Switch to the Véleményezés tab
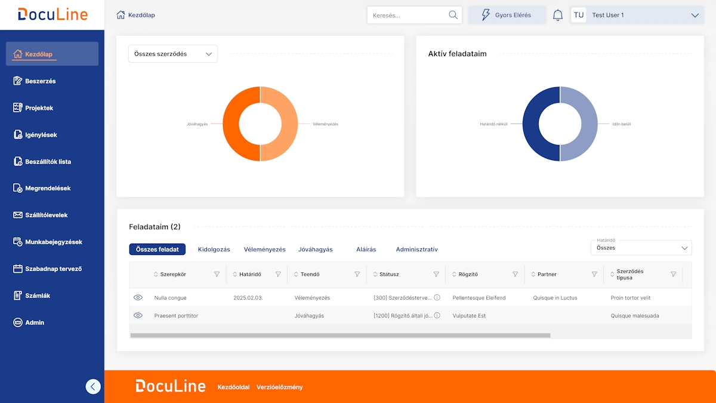This screenshot has width=716, height=403. click(264, 250)
